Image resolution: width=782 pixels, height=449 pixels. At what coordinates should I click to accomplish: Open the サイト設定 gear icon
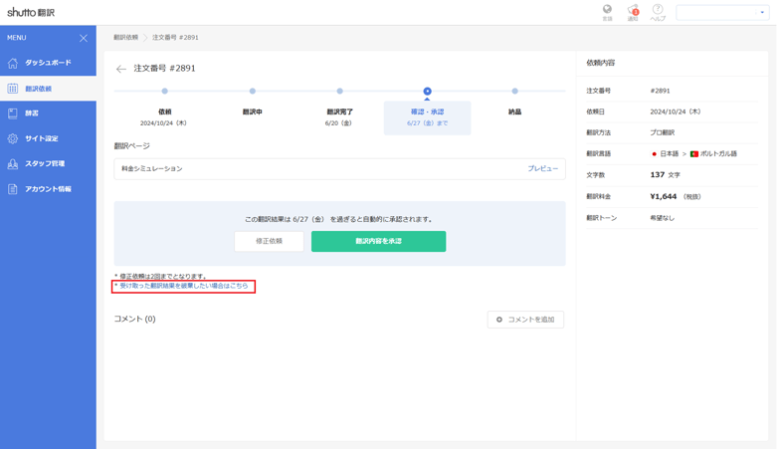[13, 138]
